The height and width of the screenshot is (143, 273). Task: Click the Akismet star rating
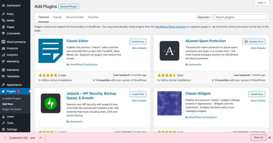click(167, 75)
